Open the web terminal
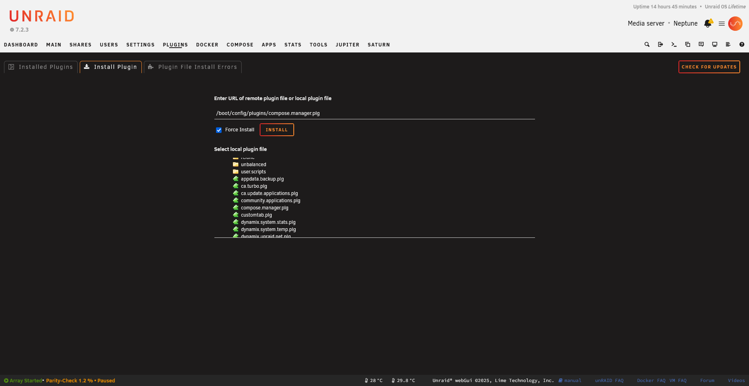 pyautogui.click(x=674, y=44)
